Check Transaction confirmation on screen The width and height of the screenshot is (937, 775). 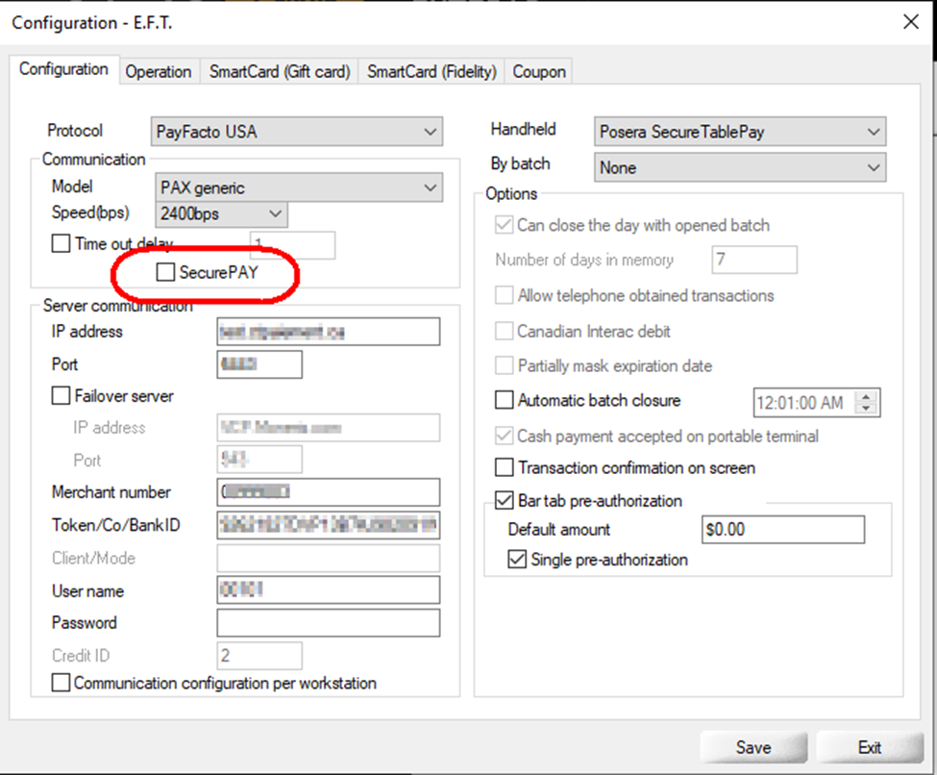click(505, 467)
